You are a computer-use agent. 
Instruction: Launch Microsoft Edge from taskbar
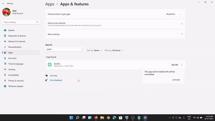114,118
